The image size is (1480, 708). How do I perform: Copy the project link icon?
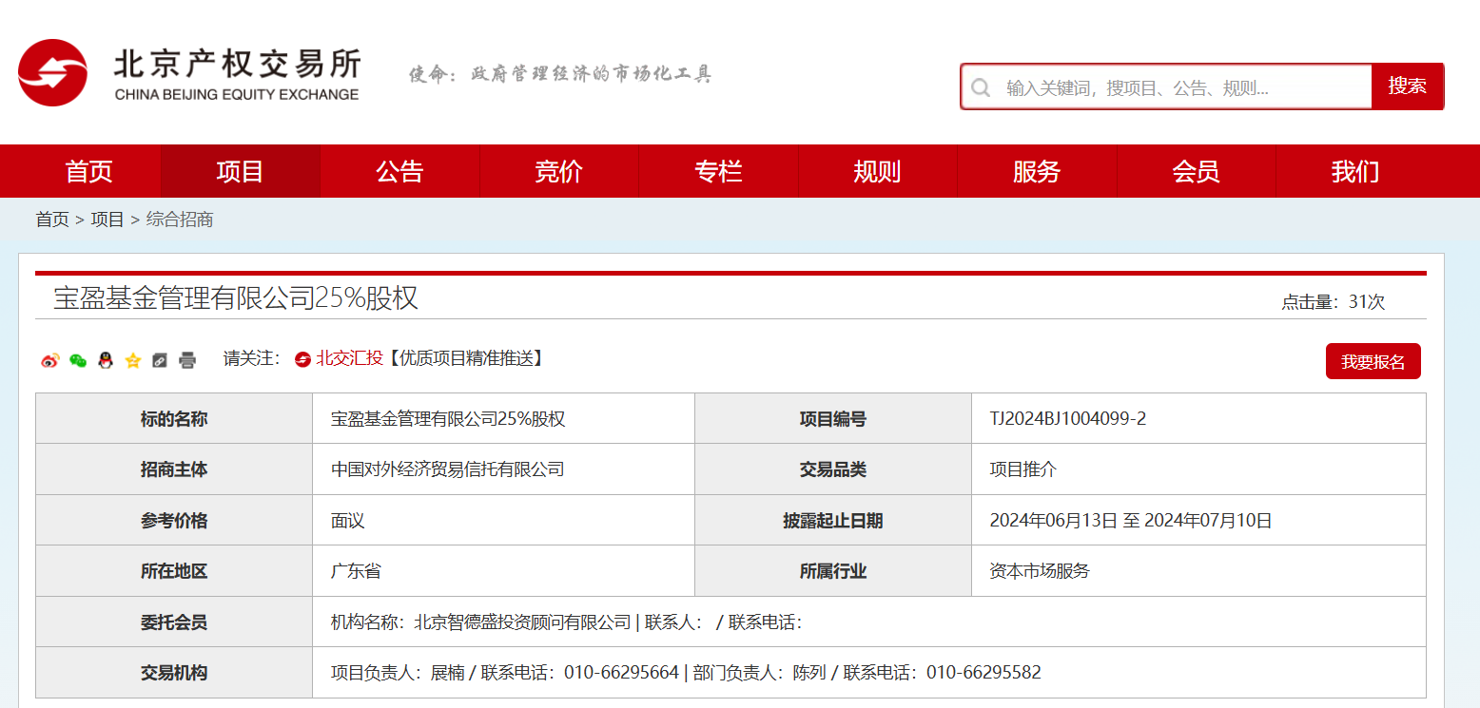(x=159, y=360)
